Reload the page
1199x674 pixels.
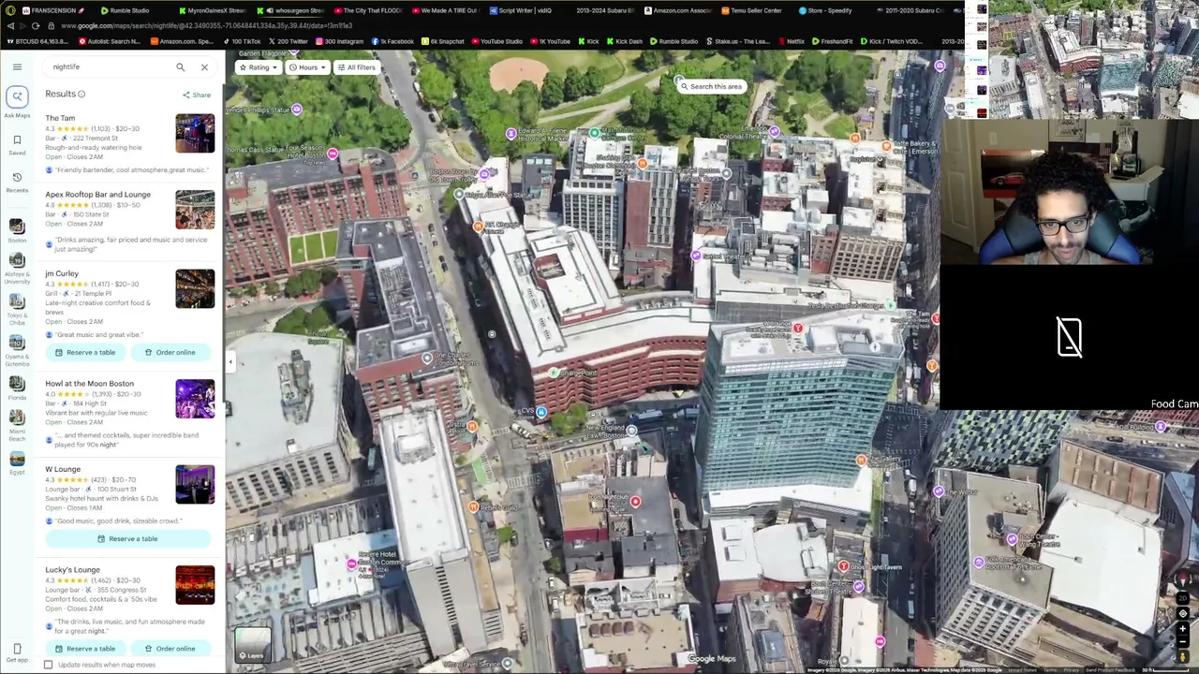point(36,26)
